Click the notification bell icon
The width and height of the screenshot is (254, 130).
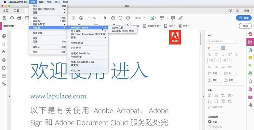pyautogui.click(x=237, y=11)
